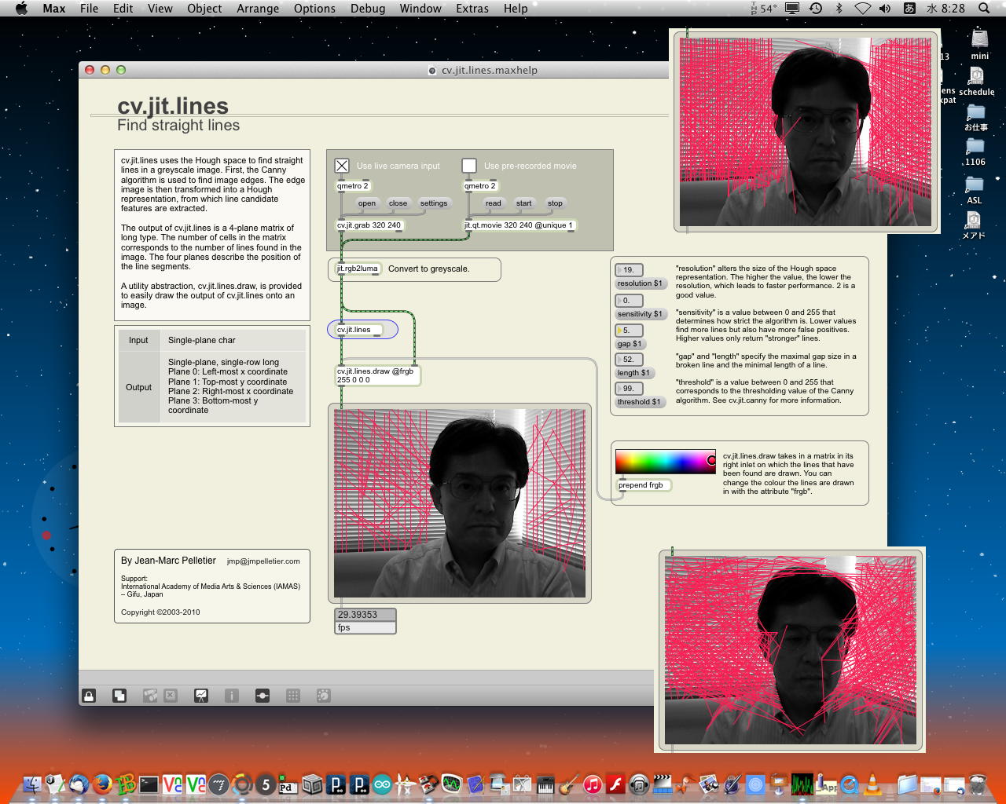Open Spotlight search magnifier icon

pos(984,9)
